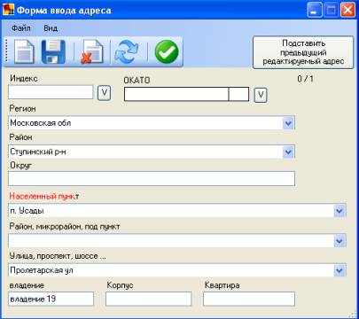
Task: Expand the Населенный пункт dropdown arrow
Action: pyautogui.click(x=339, y=211)
